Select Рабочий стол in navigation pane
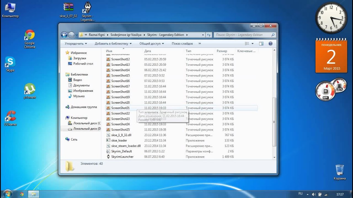 83,64
